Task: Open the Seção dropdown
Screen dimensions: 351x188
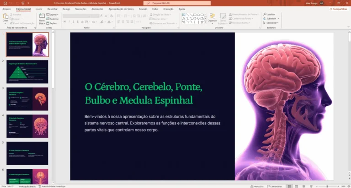Action: (x=52, y=23)
